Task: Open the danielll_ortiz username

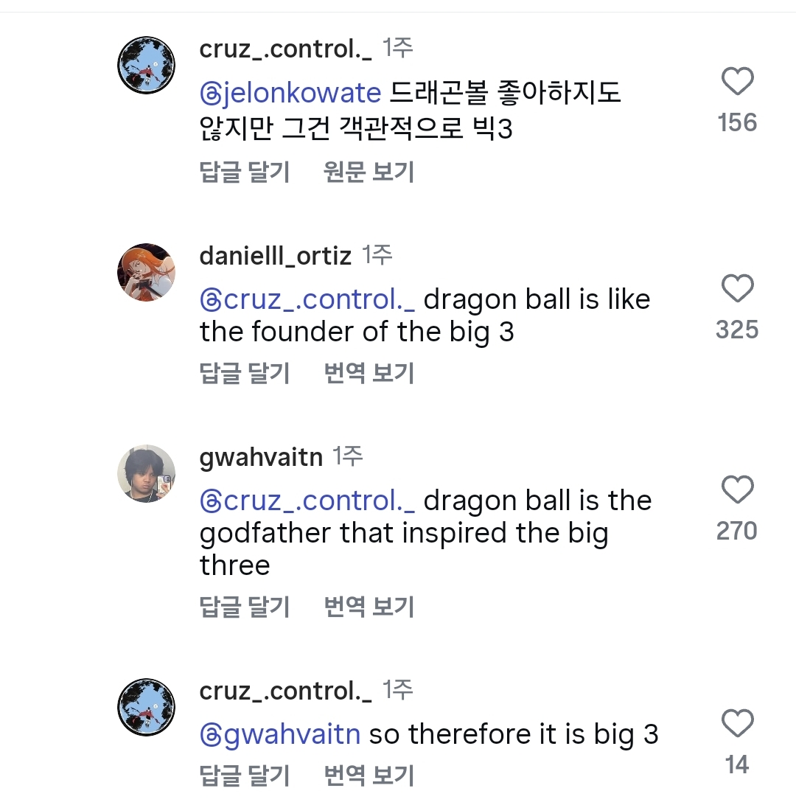Action: [276, 257]
